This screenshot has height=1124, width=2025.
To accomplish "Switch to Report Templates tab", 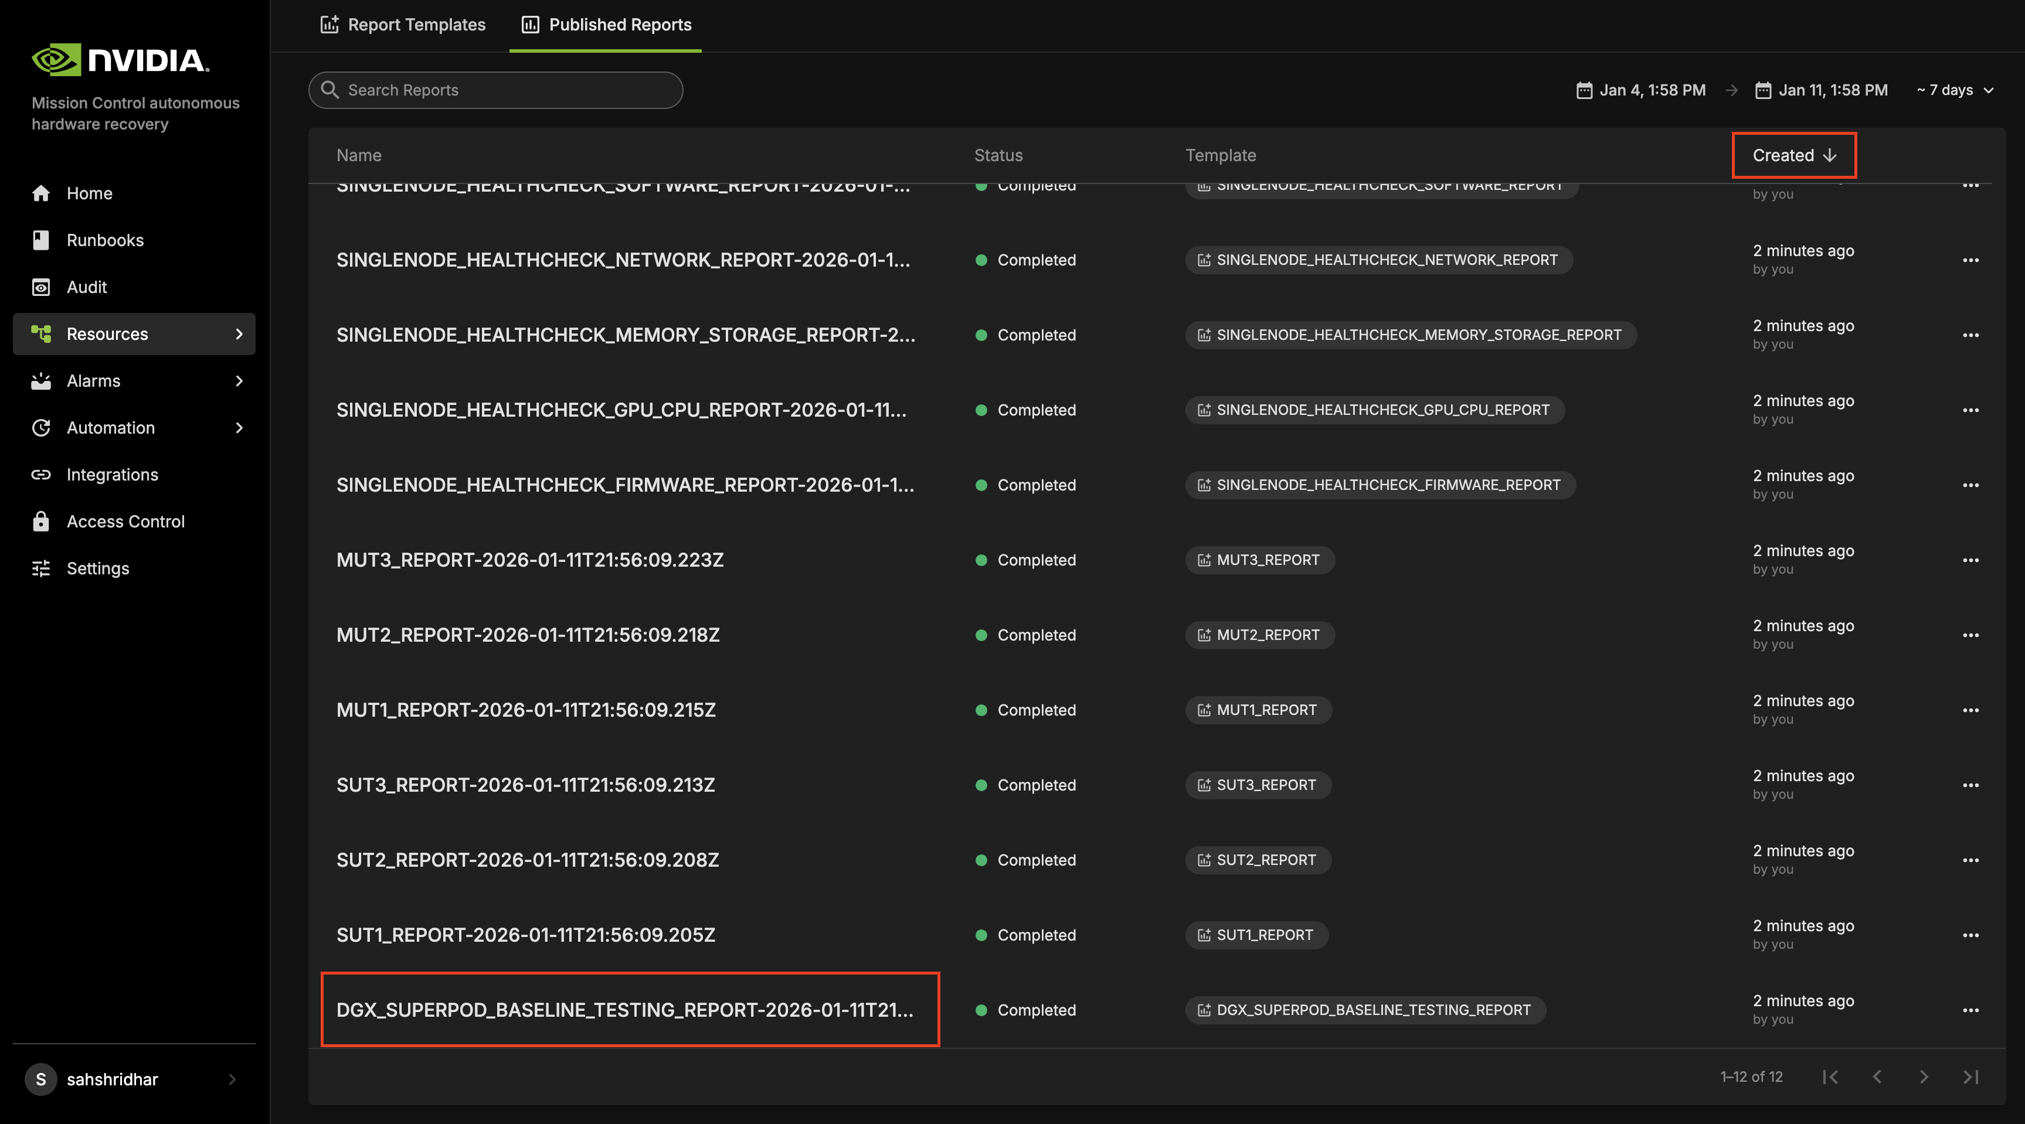I will pos(403,25).
